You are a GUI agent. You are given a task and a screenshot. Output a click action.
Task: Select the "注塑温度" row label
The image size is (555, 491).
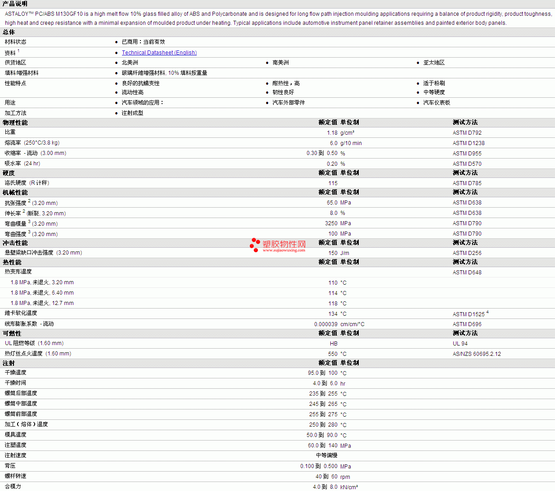[x=16, y=445]
